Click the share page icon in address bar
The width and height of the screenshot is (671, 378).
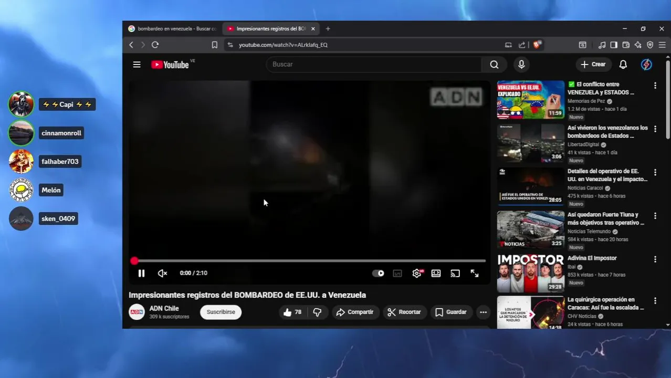click(522, 45)
